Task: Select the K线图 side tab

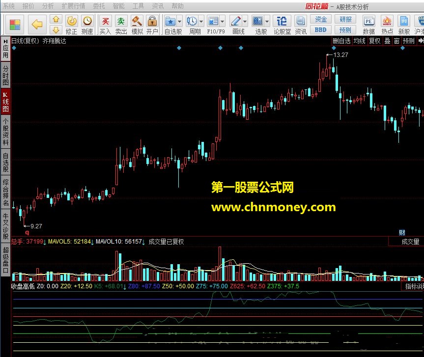Action: tap(5, 102)
